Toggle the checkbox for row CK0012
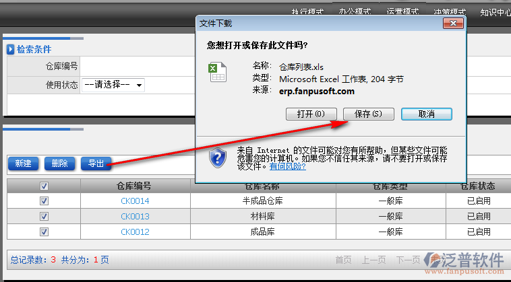Image resolution: width=511 pixels, height=282 pixels. click(44, 232)
